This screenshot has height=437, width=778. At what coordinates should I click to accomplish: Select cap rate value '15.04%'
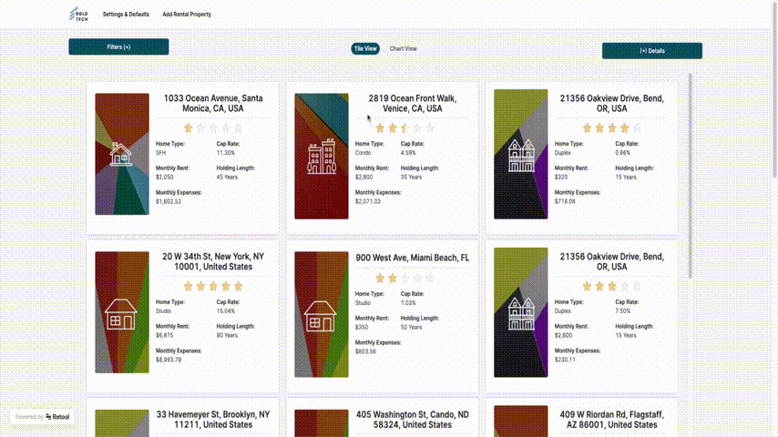click(x=226, y=311)
